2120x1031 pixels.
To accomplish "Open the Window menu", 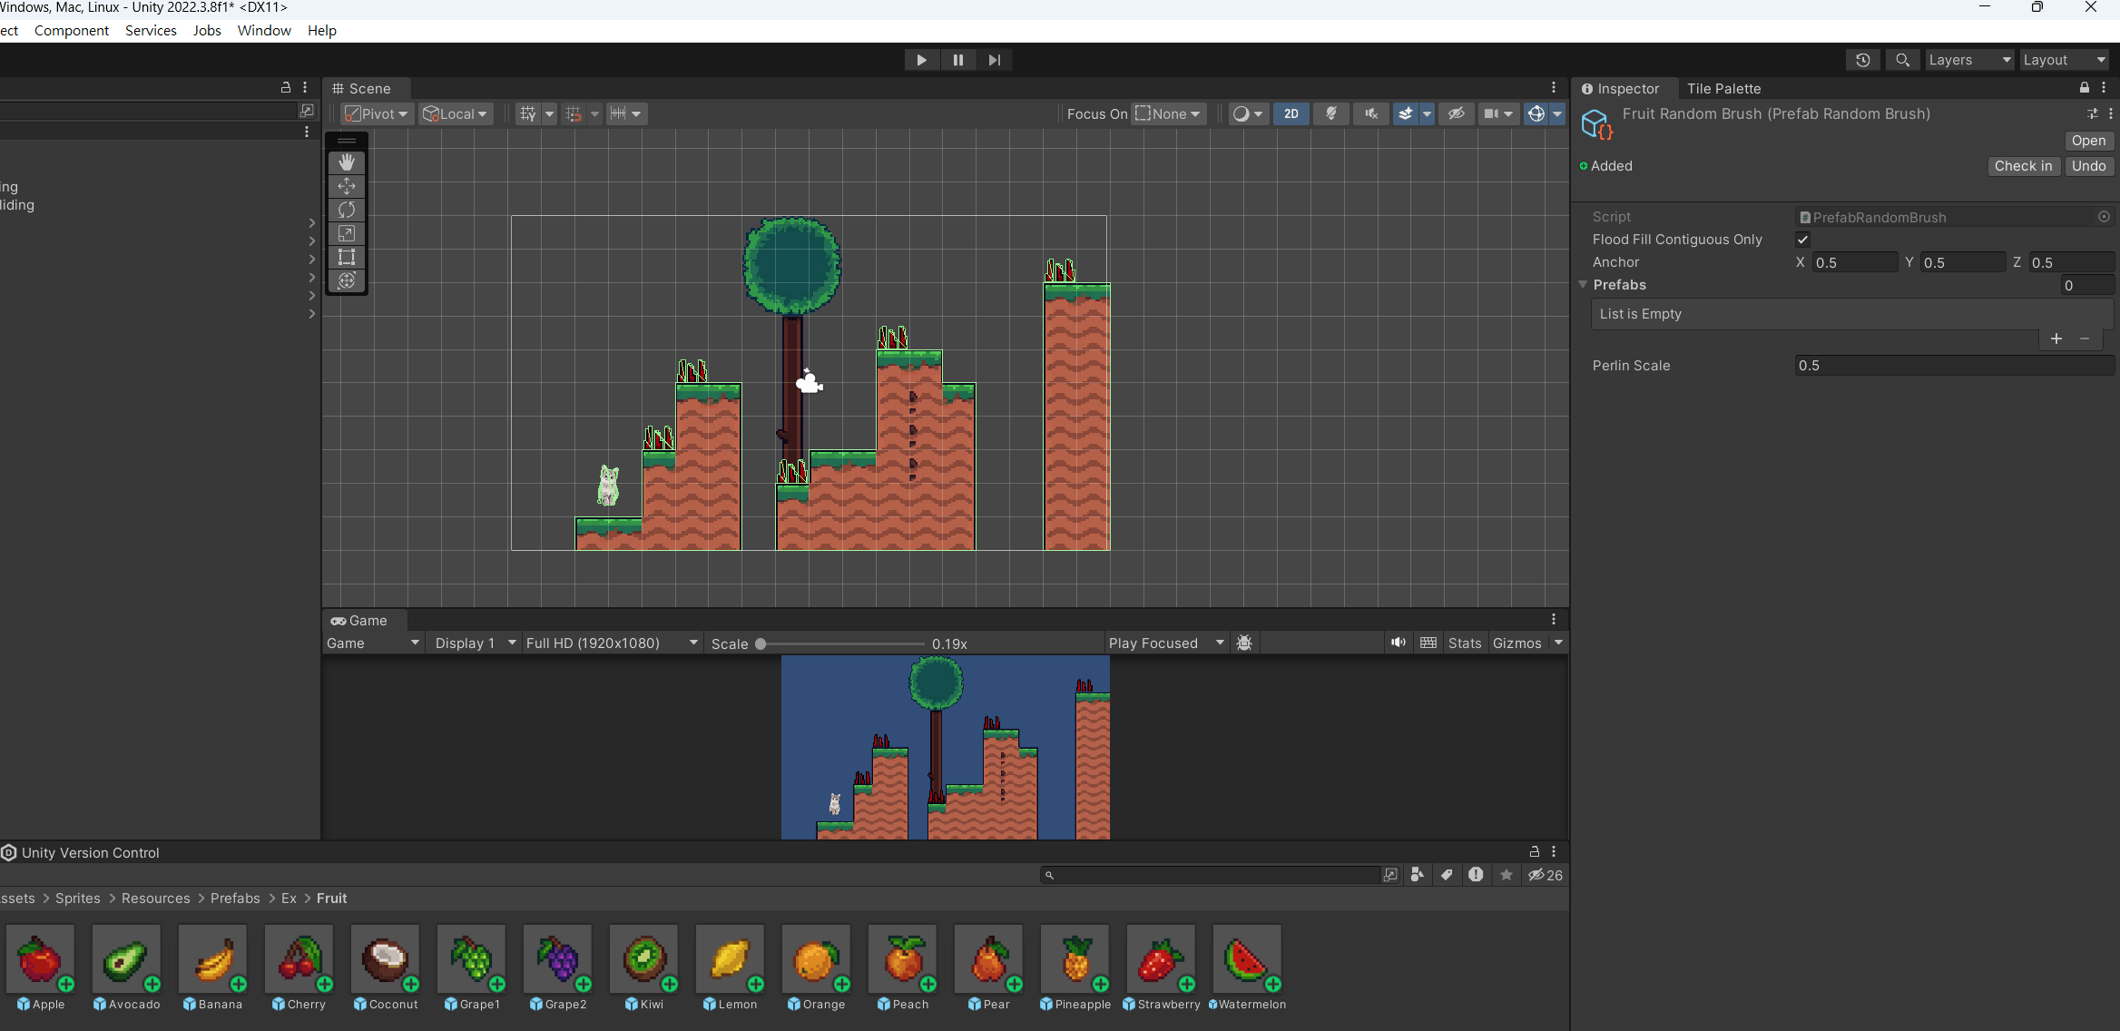I will [263, 30].
